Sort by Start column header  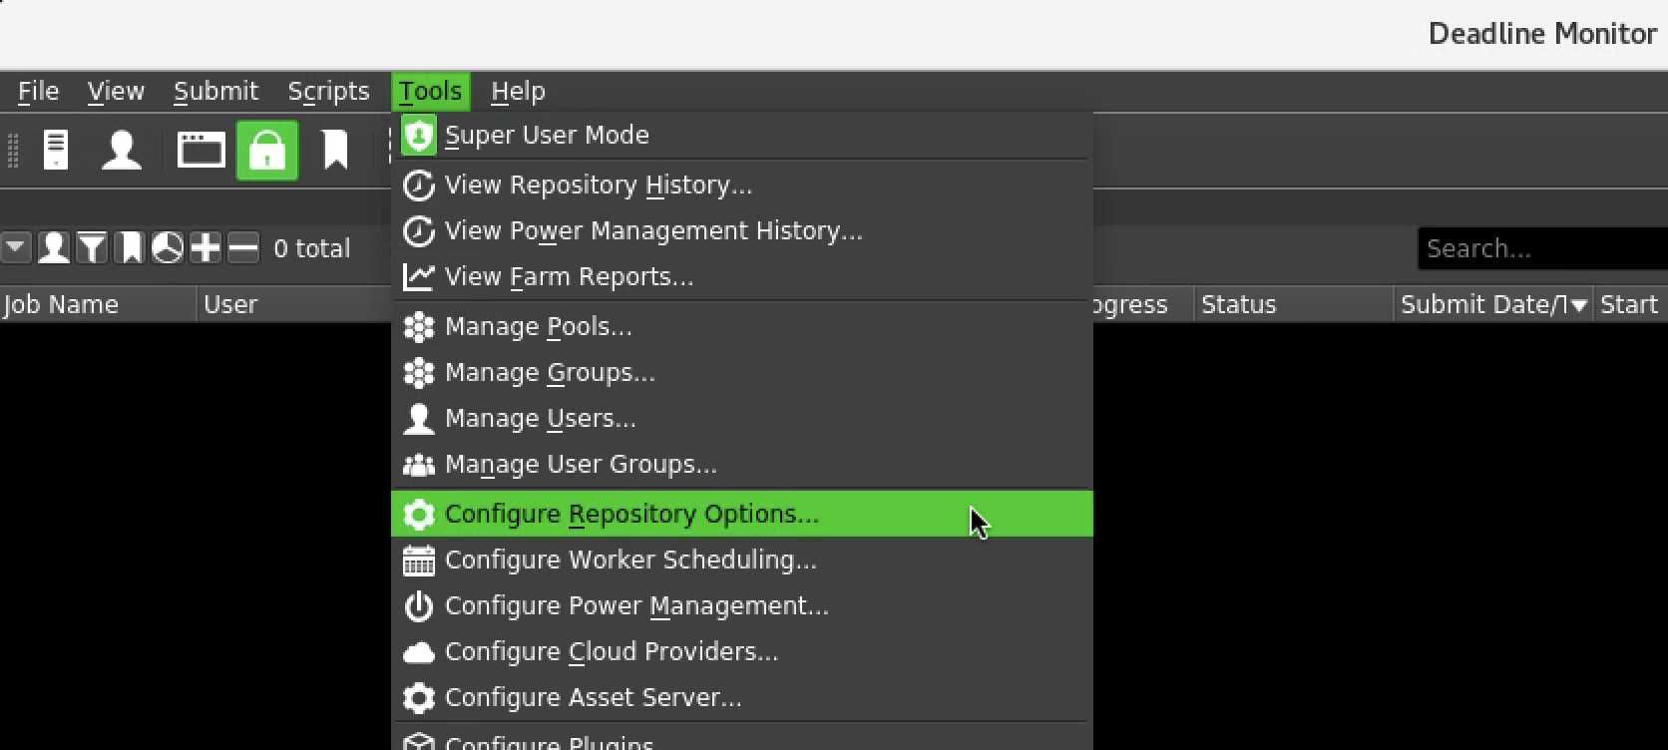1630,304
